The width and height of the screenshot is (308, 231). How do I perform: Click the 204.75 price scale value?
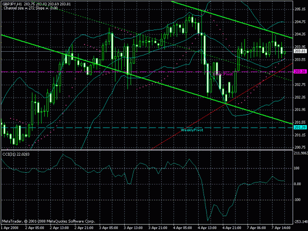(300, 22)
